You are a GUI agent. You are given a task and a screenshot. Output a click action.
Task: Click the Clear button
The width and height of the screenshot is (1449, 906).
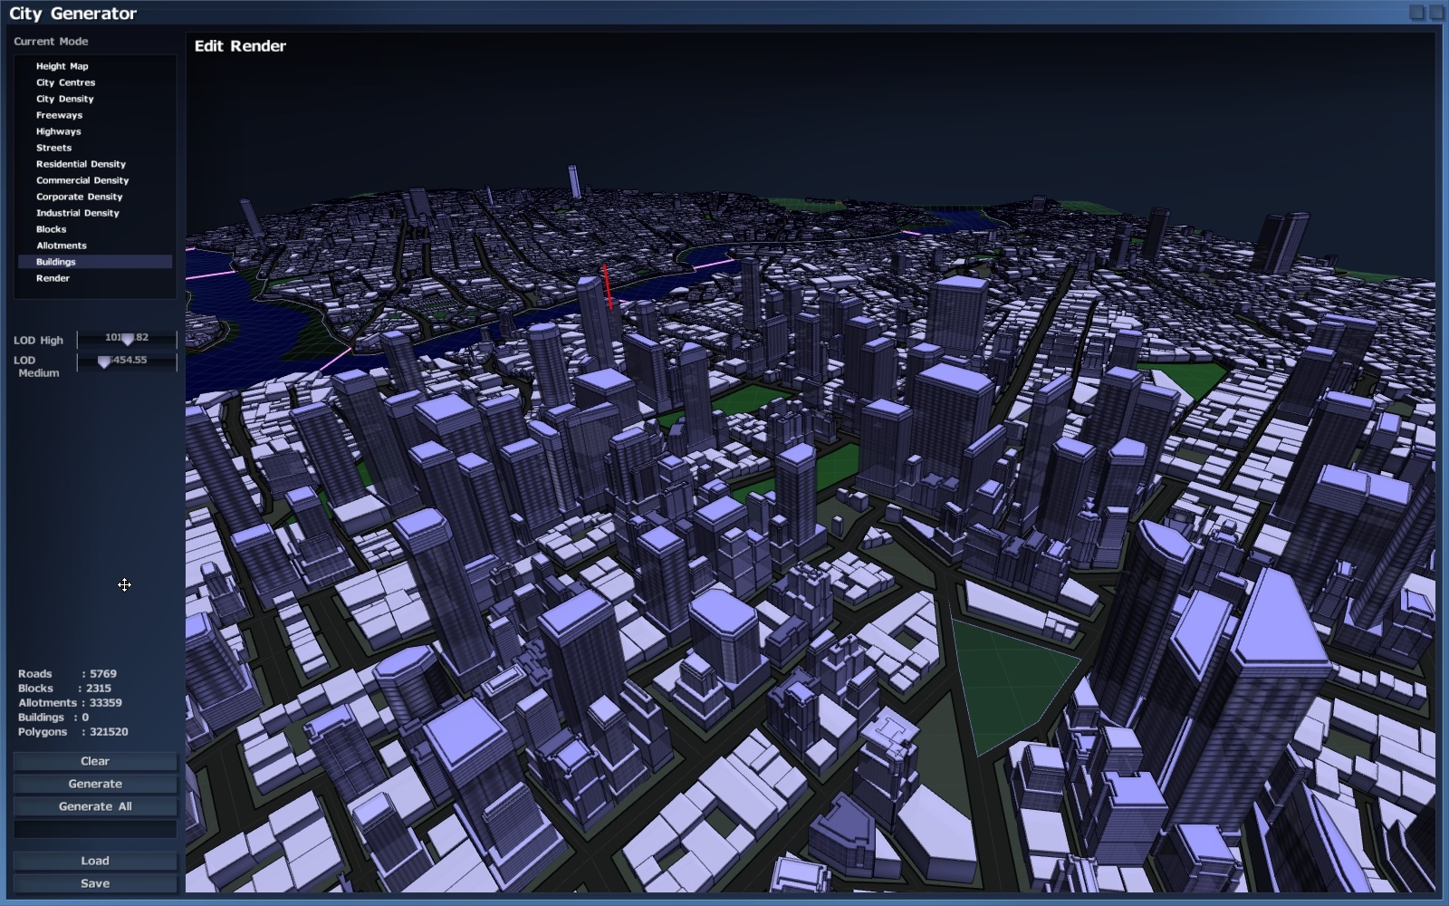point(95,761)
